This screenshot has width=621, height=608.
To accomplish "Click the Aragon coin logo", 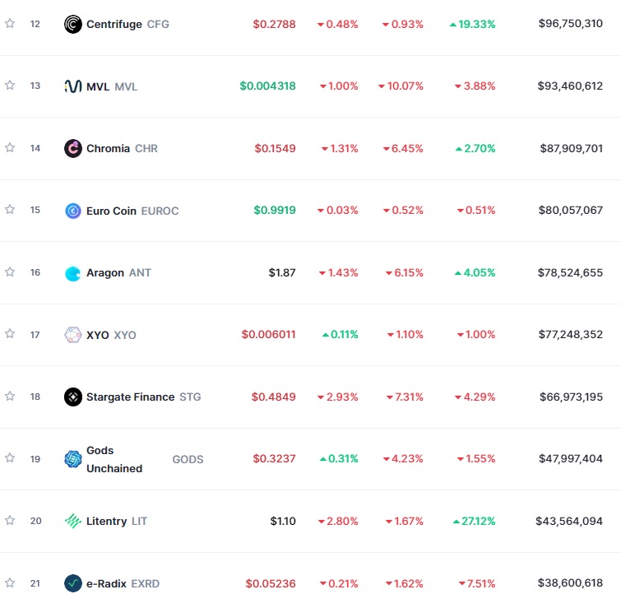I will 73,273.
